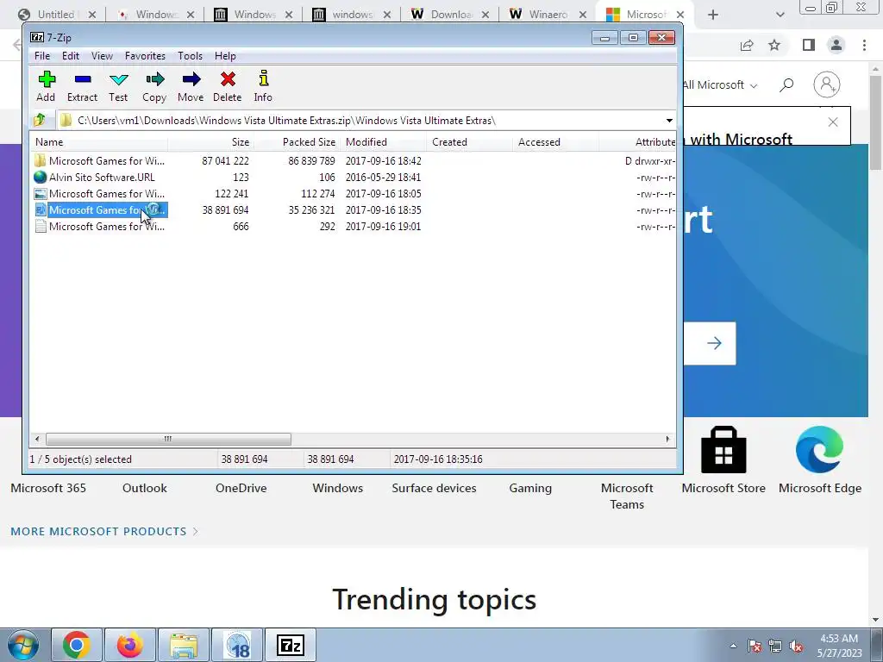Screen dimensions: 883x662
Task: Sort by the Accessed column header
Action: 556,142
